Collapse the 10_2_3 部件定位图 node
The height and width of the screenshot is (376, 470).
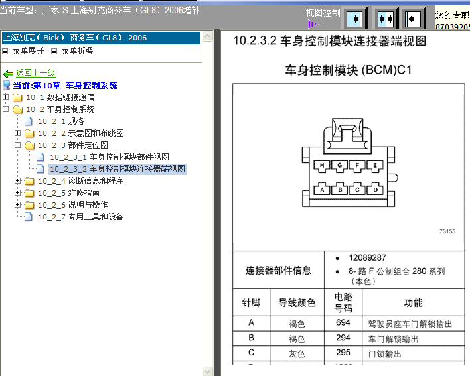18,145
